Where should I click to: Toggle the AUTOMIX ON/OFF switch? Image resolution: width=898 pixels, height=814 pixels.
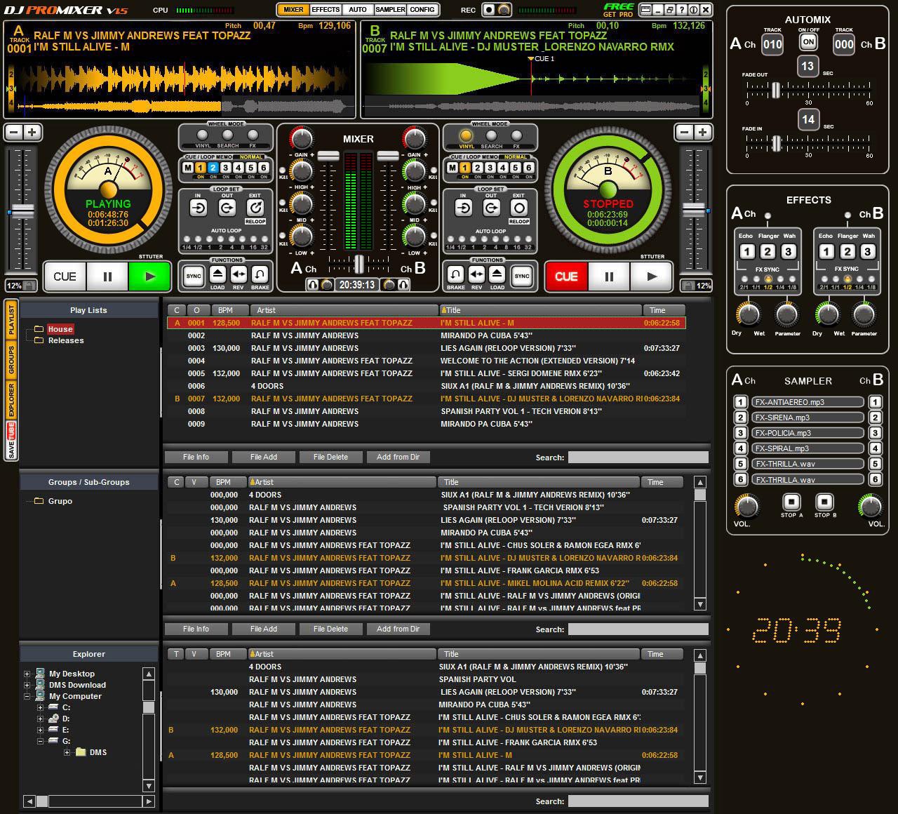pyautogui.click(x=807, y=41)
